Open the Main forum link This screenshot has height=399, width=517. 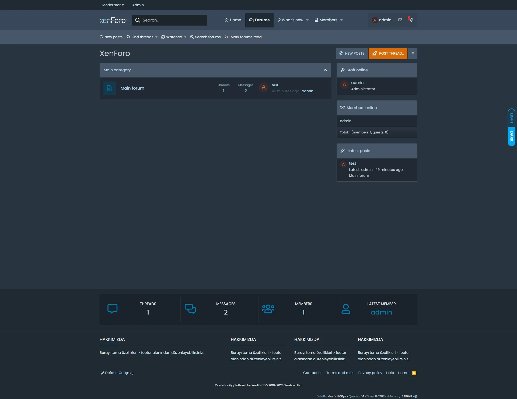click(132, 88)
